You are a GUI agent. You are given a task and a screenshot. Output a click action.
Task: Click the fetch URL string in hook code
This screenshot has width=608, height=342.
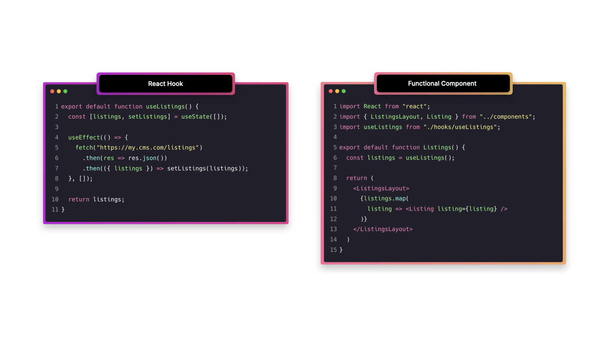[148, 148]
